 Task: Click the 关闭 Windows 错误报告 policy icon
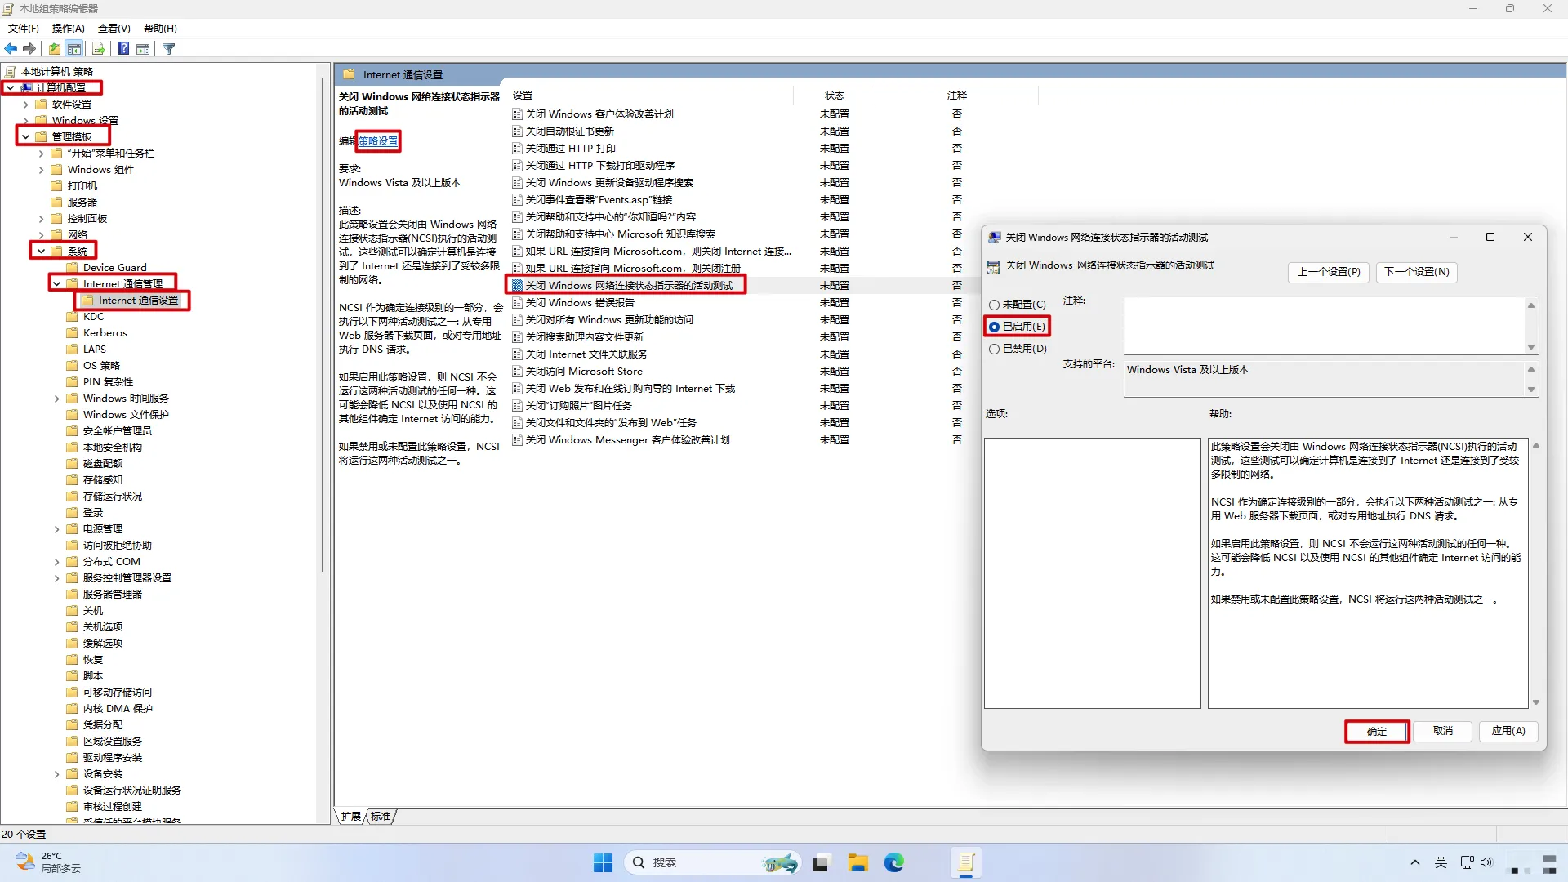517,303
